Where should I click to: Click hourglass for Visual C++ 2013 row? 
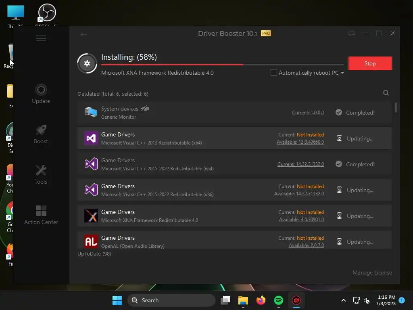click(339, 138)
